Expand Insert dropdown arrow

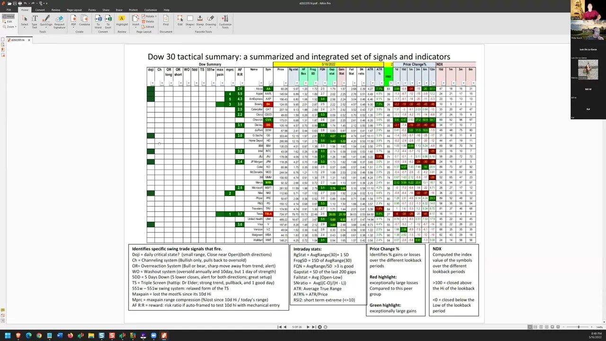click(136, 27)
